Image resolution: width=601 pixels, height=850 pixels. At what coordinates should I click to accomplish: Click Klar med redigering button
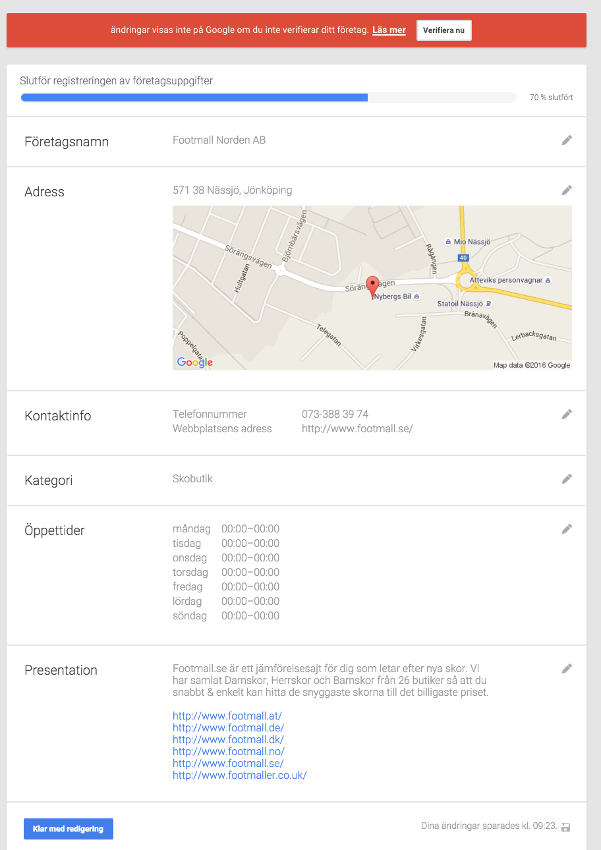tap(69, 829)
